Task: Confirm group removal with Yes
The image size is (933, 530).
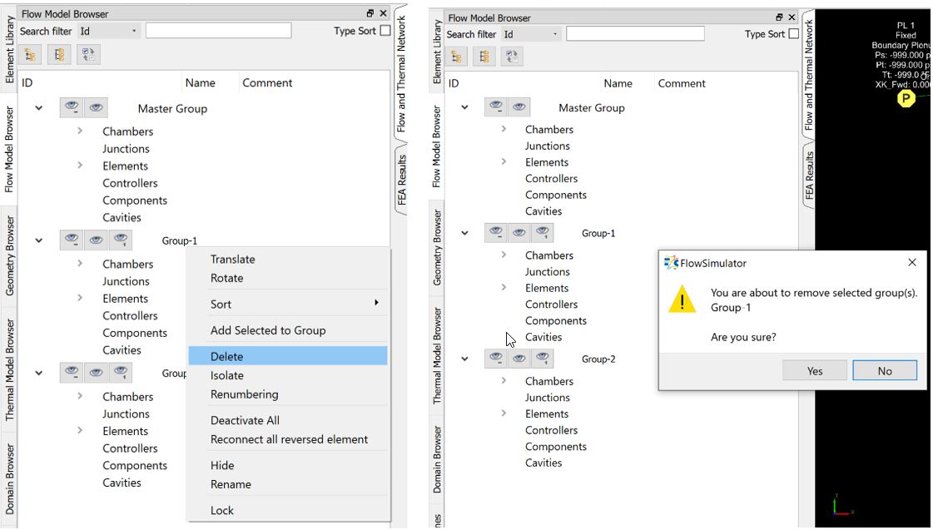Action: tap(814, 371)
